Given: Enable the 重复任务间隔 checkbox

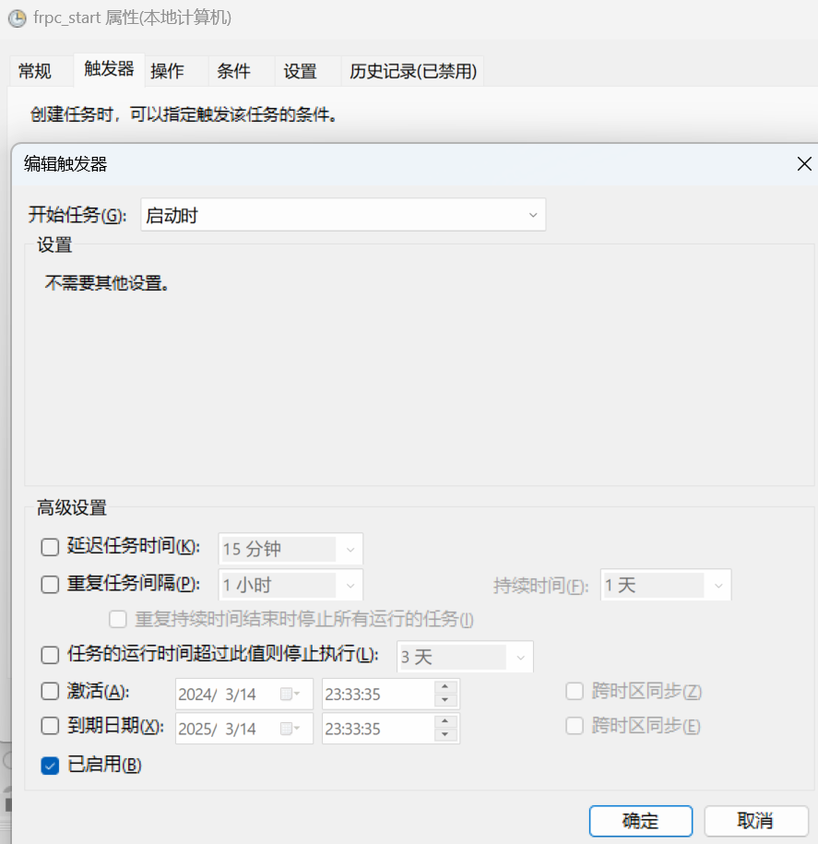Looking at the screenshot, I should coord(50,584).
